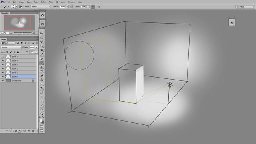
Task: Select the Blur tool
Action: pos(42,84)
